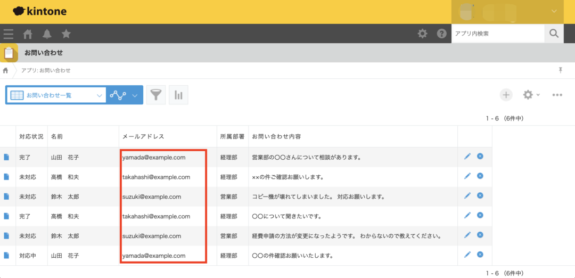Viewport: 575px width, 278px height.
Task: Expand the graph view dropdown arrow
Action: (135, 95)
